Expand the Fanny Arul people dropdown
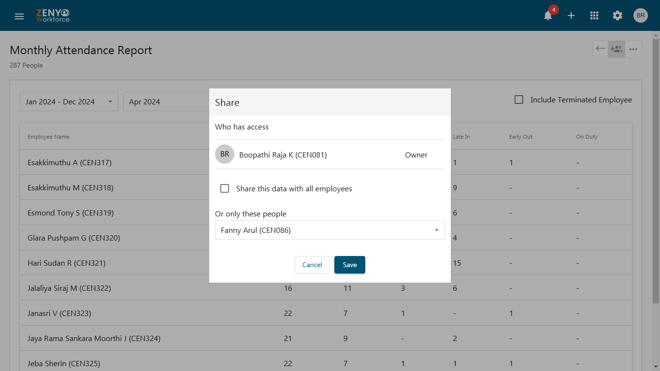 pyautogui.click(x=330, y=230)
